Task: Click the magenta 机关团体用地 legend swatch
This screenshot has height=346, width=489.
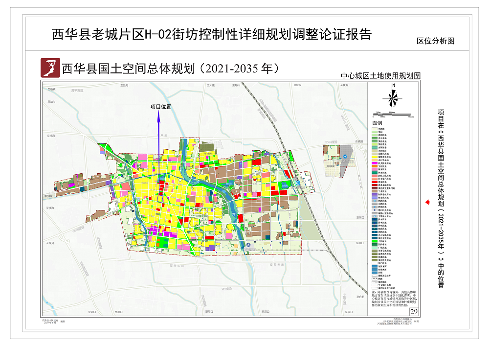Action: click(x=375, y=163)
